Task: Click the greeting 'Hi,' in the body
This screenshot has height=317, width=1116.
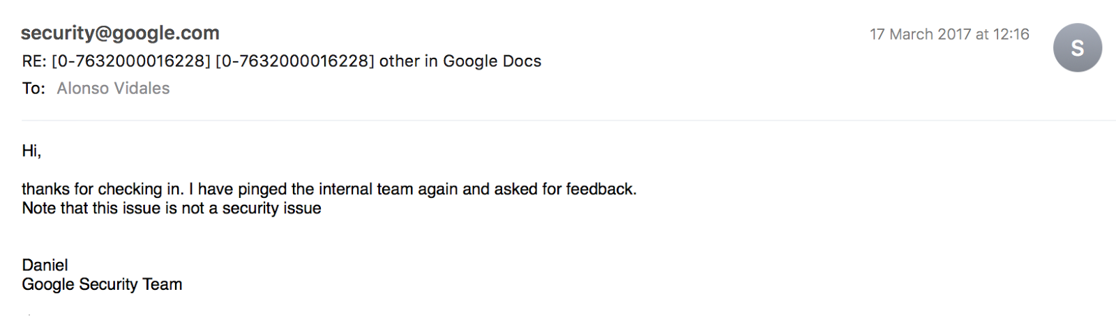Action: [31, 151]
